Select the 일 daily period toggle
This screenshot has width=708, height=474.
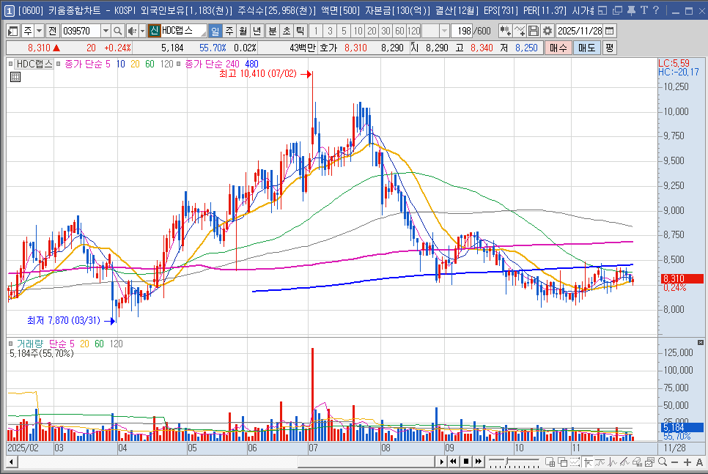click(215, 31)
